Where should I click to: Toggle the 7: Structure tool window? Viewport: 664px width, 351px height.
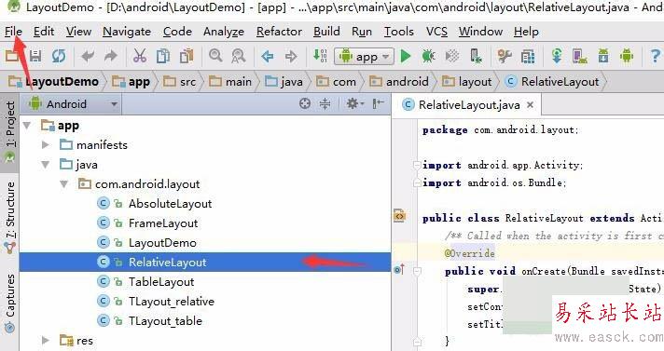(9, 218)
